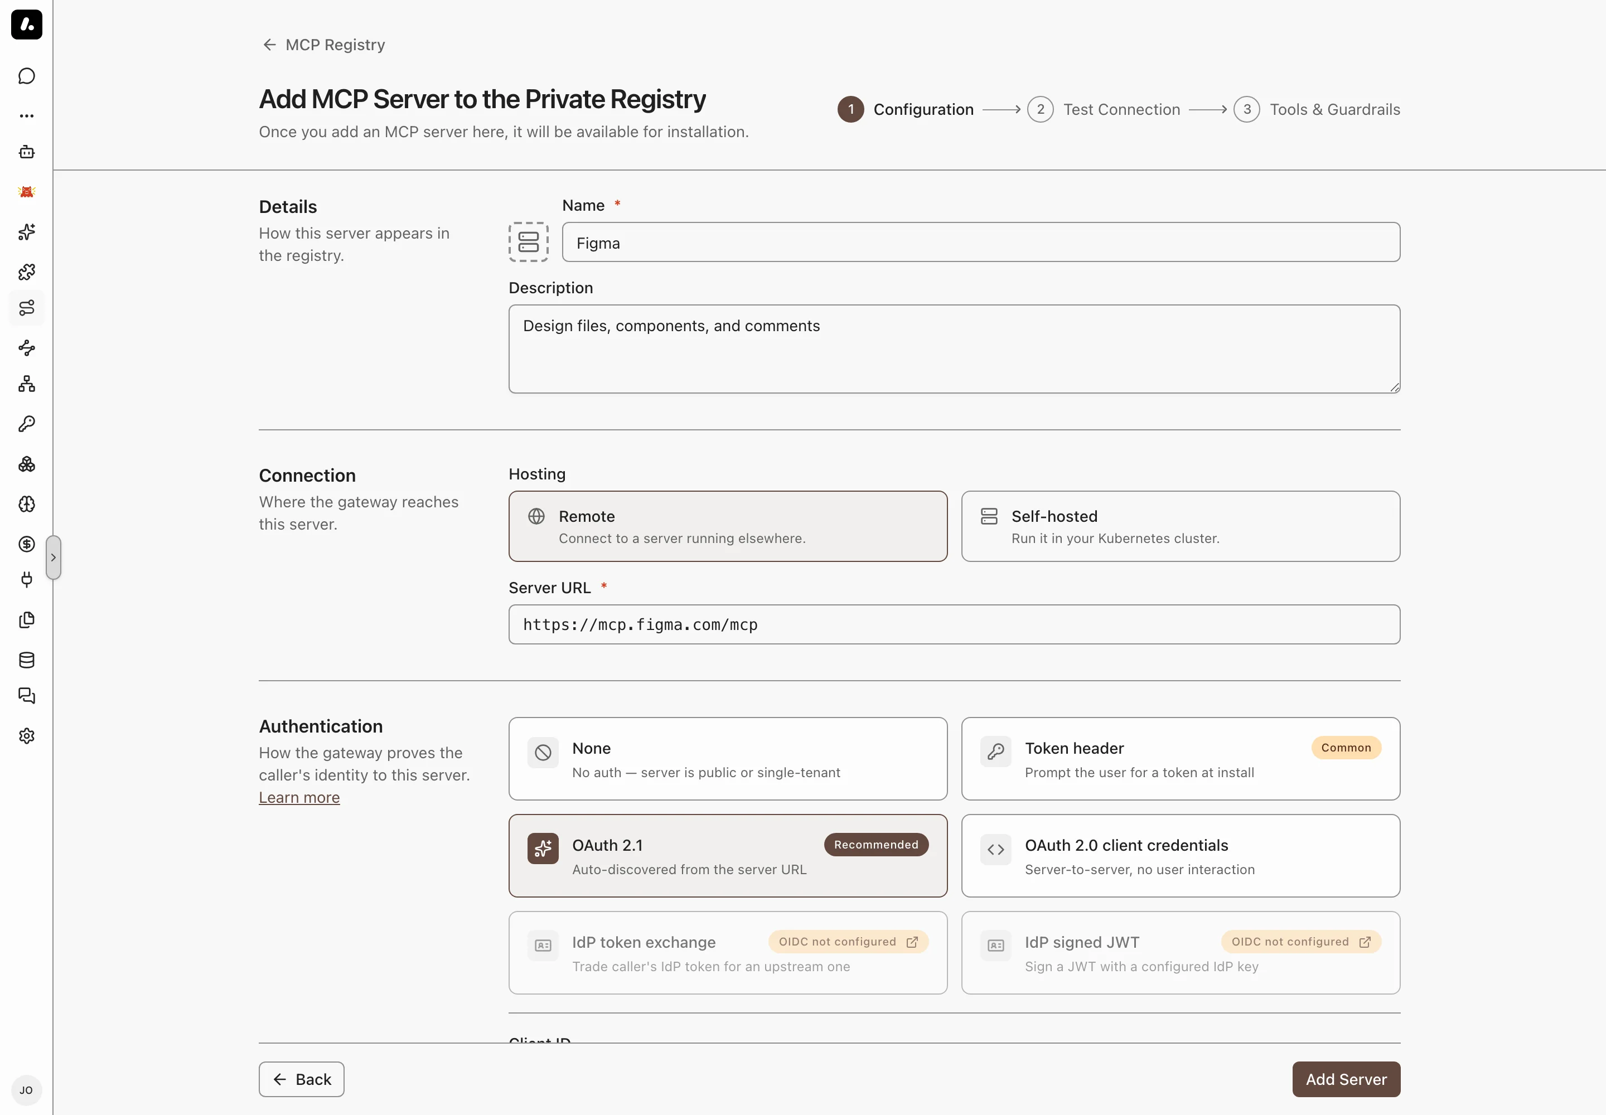The width and height of the screenshot is (1606, 1115).
Task: Open the dollar coin sidebar icon
Action: (x=27, y=544)
